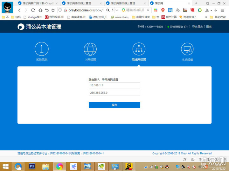Switch to the first 蒲公英路由器云管理 tab
229x171 pixels.
(x=82, y=3)
